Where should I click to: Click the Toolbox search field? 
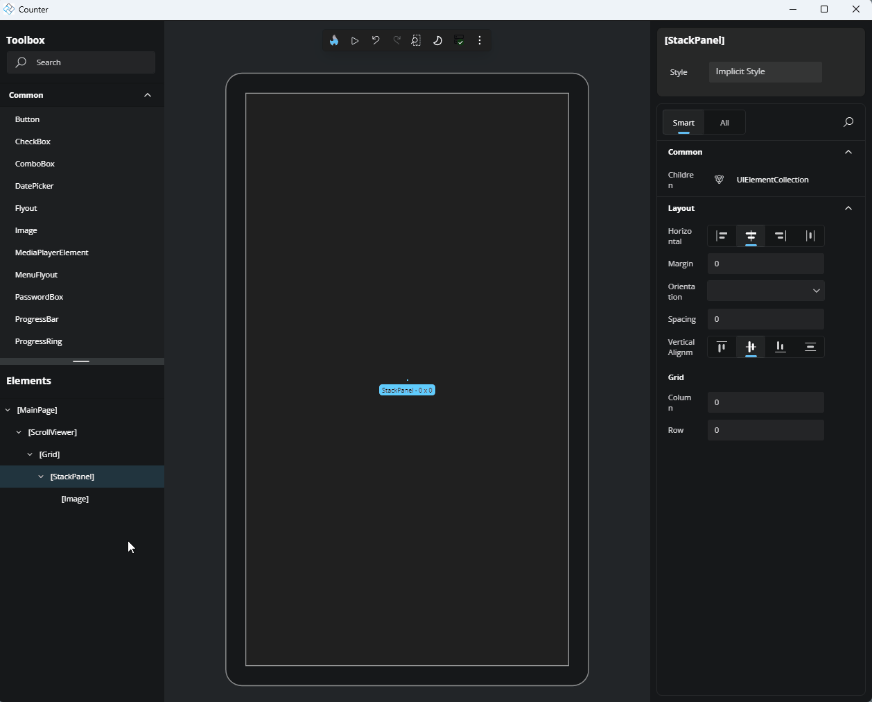pos(81,62)
